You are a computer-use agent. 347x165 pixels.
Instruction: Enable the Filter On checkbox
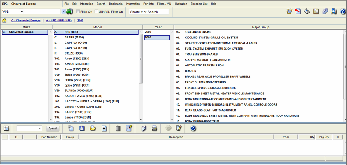pyautogui.click(x=78, y=12)
